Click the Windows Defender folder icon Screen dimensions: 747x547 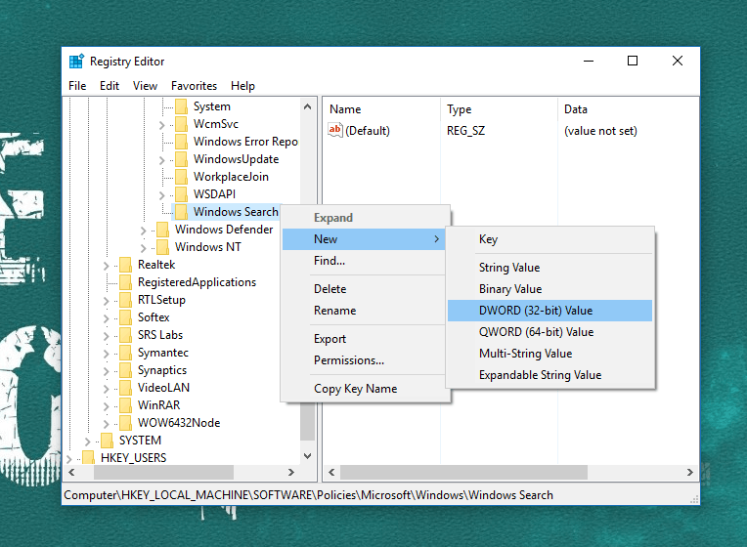click(x=163, y=230)
